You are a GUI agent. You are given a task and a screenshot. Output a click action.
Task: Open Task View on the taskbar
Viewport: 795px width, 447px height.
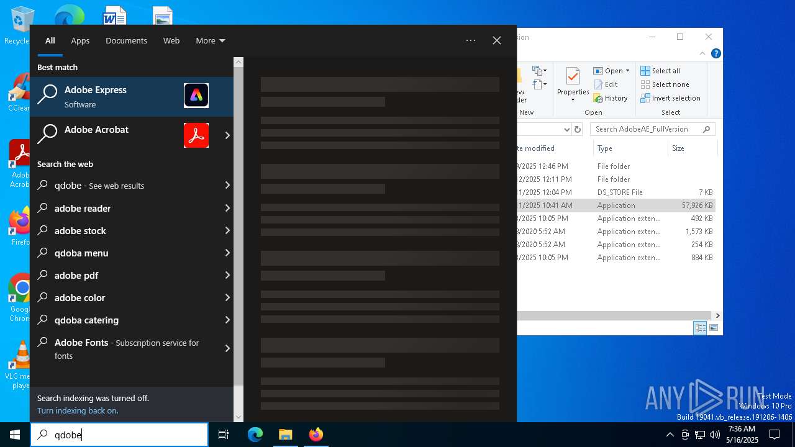[224, 435]
